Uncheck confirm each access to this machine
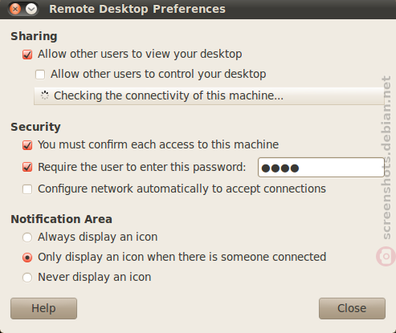 click(27, 145)
